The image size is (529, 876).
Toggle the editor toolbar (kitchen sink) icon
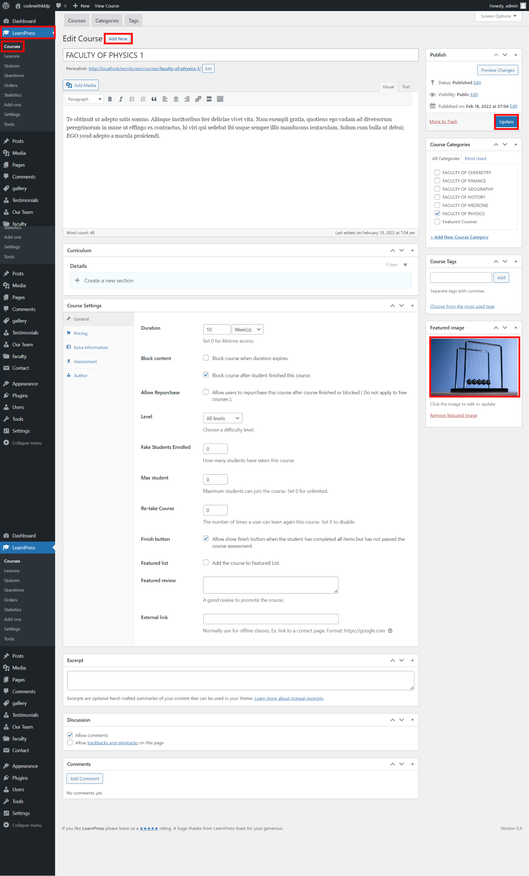tap(220, 99)
